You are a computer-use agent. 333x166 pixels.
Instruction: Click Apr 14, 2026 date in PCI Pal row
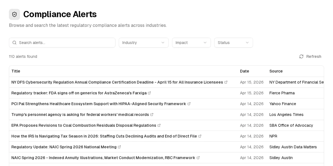(252, 104)
